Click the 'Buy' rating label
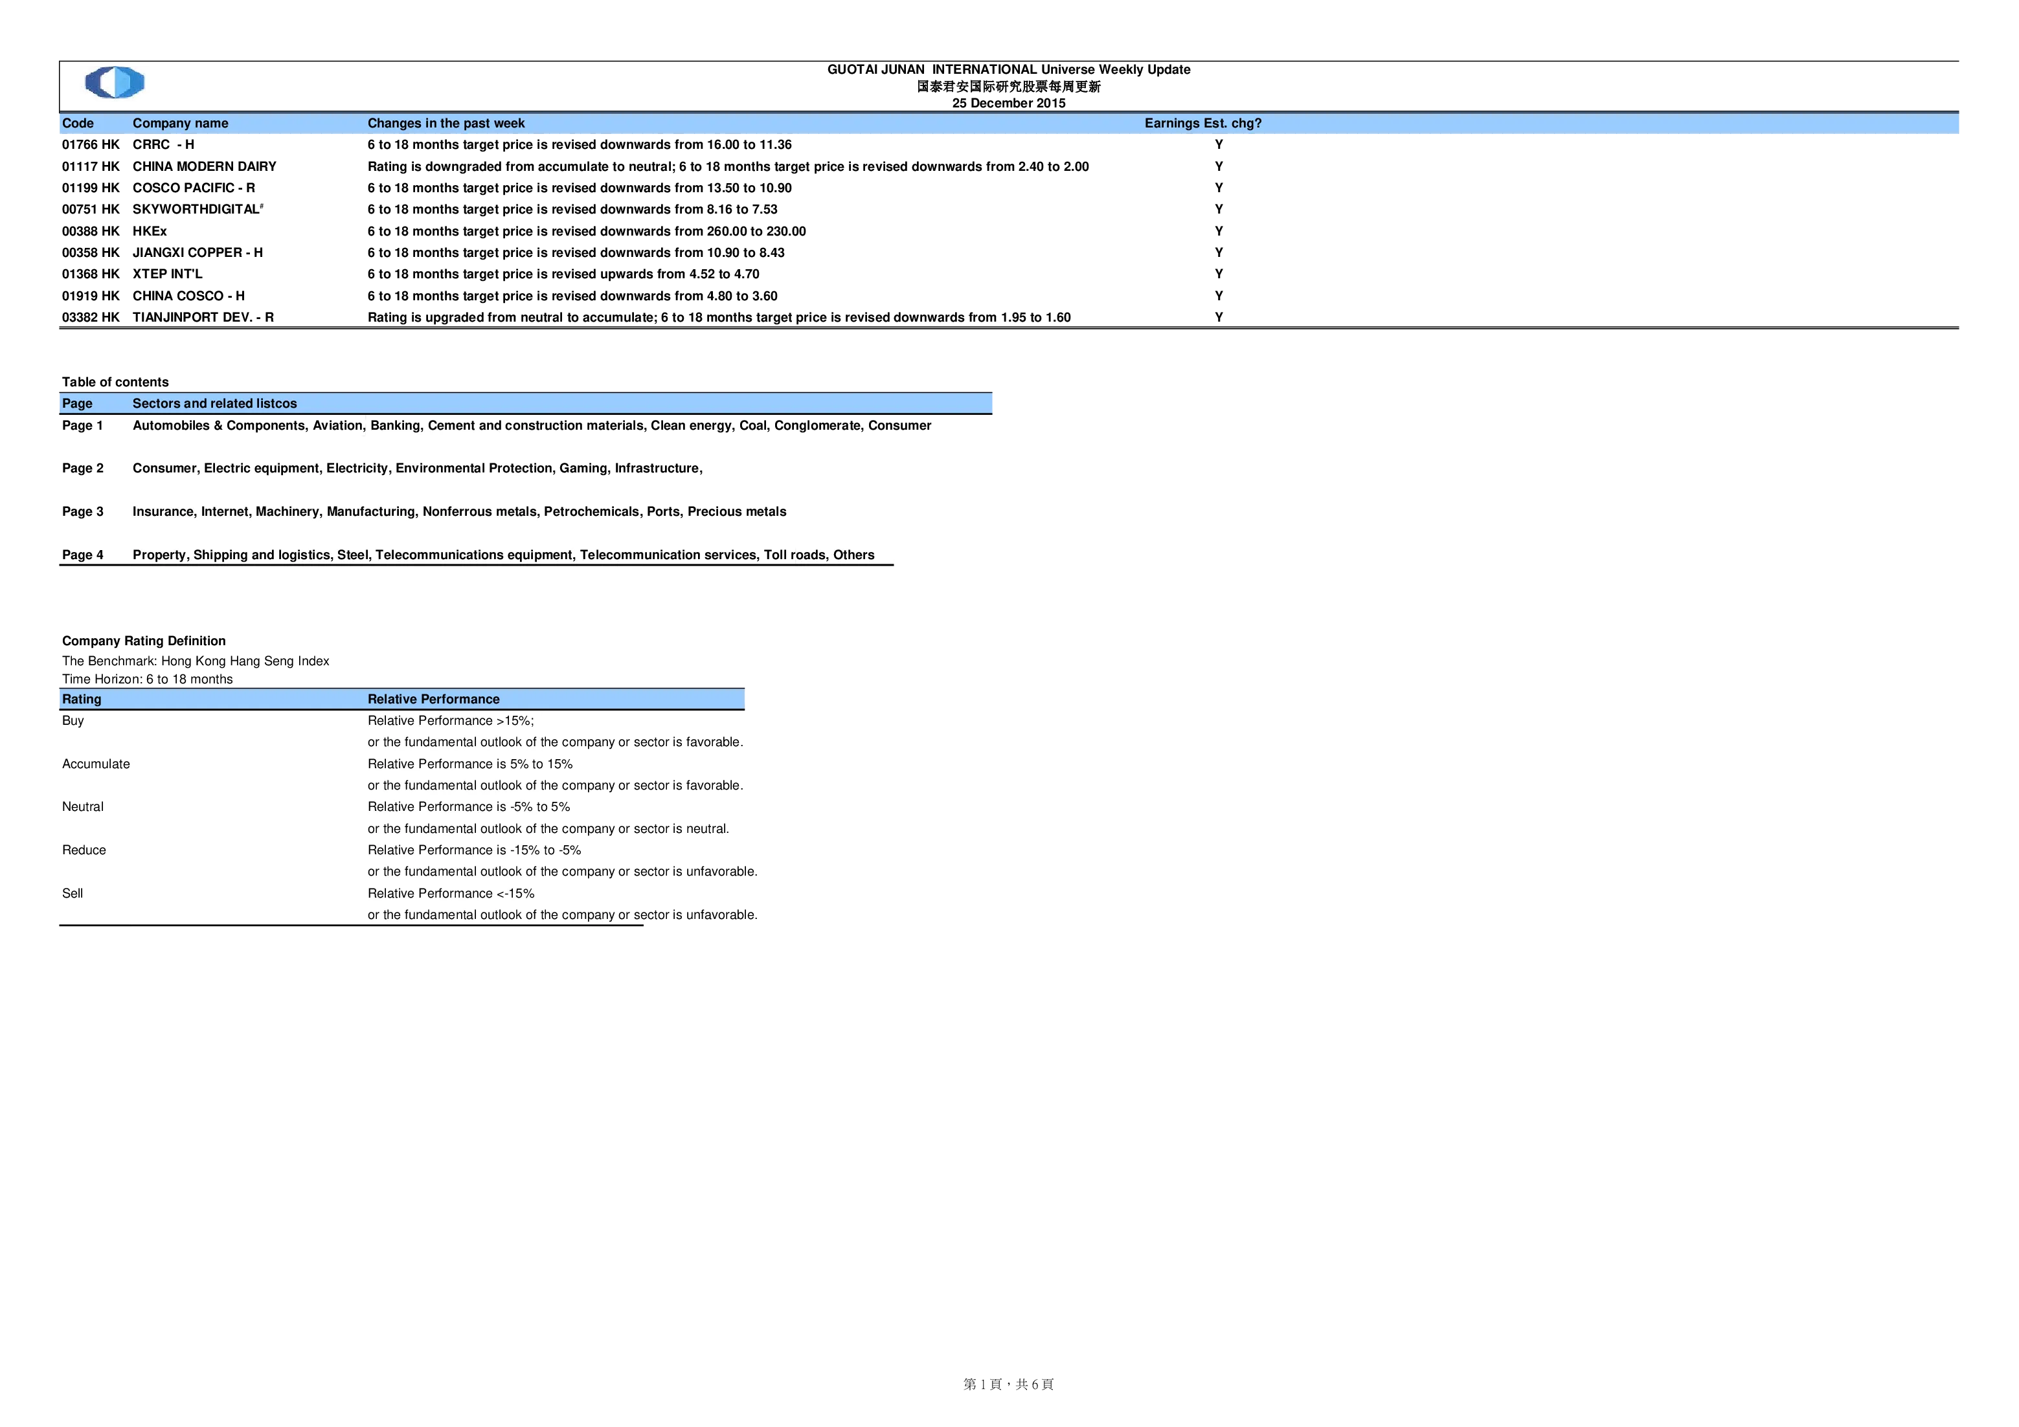 click(x=73, y=722)
